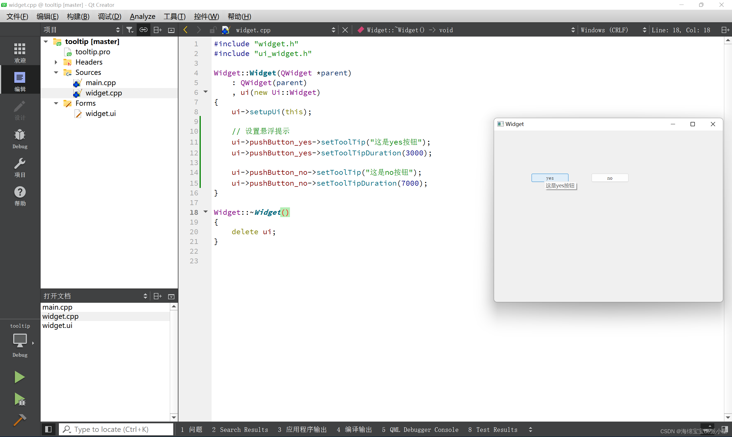Image resolution: width=732 pixels, height=437 pixels.
Task: Expand the Headers folder in project tree
Action: [x=56, y=62]
